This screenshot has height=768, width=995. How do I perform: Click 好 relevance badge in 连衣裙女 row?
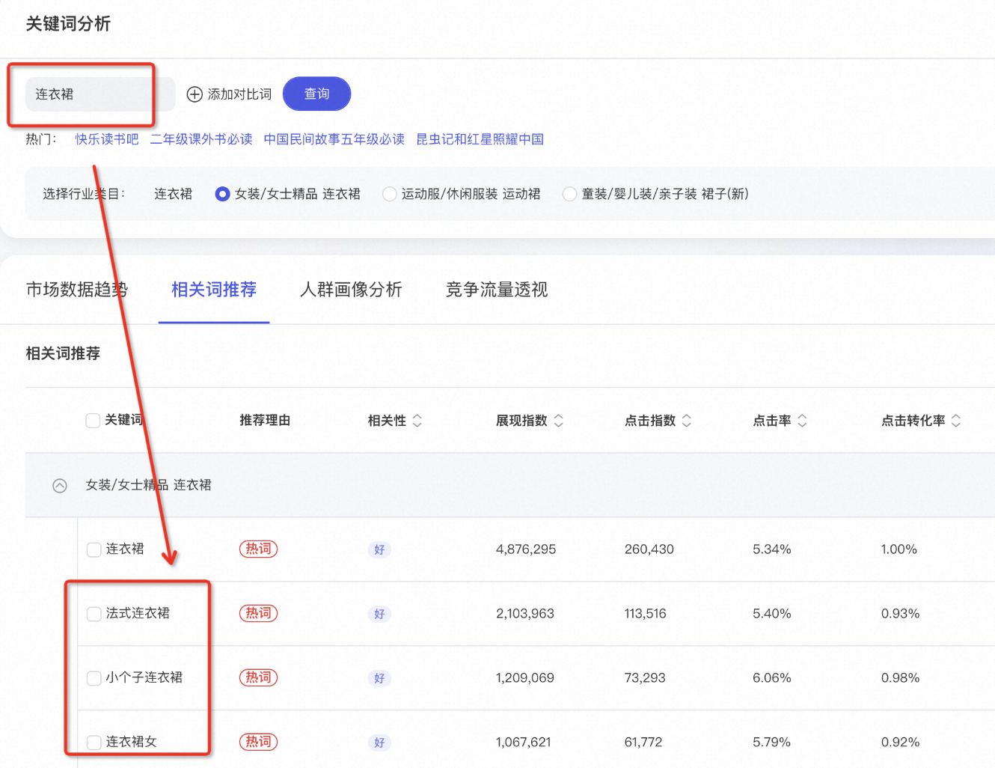379,743
